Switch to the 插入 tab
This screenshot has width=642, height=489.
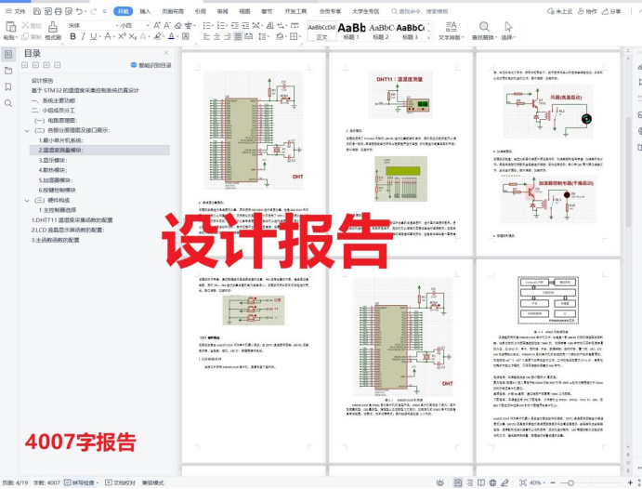pyautogui.click(x=145, y=11)
